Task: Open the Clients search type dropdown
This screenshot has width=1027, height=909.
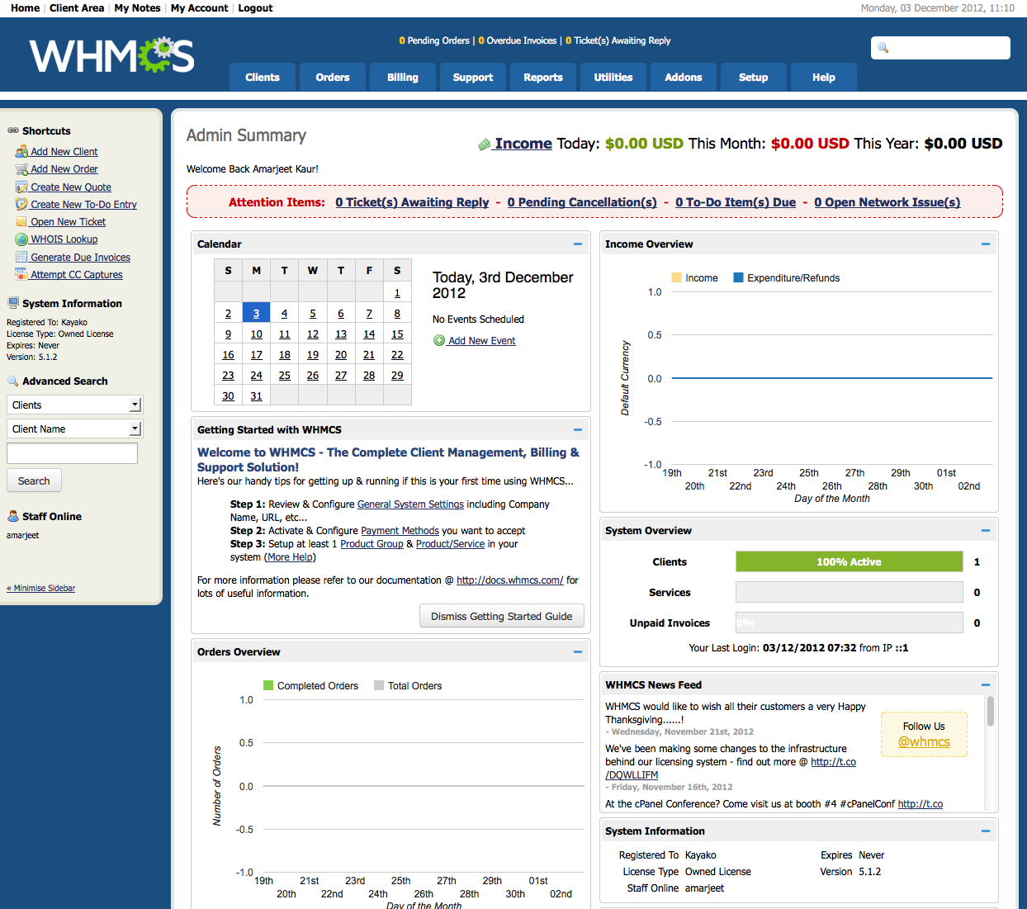Action: click(x=75, y=405)
